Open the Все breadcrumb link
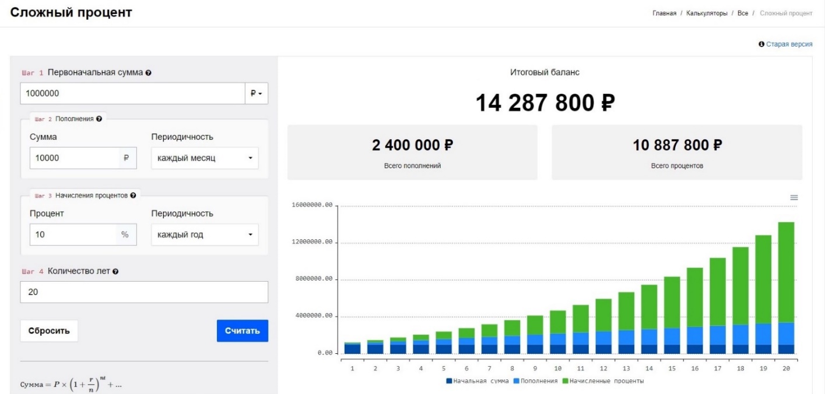This screenshot has width=825, height=394. tap(742, 13)
